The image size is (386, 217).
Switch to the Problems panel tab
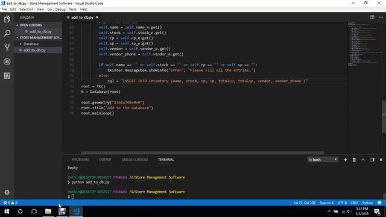point(80,160)
